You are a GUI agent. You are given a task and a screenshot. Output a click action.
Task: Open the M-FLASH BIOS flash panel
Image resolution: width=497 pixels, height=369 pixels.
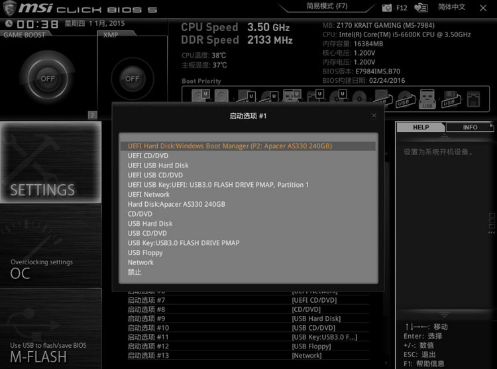51,329
